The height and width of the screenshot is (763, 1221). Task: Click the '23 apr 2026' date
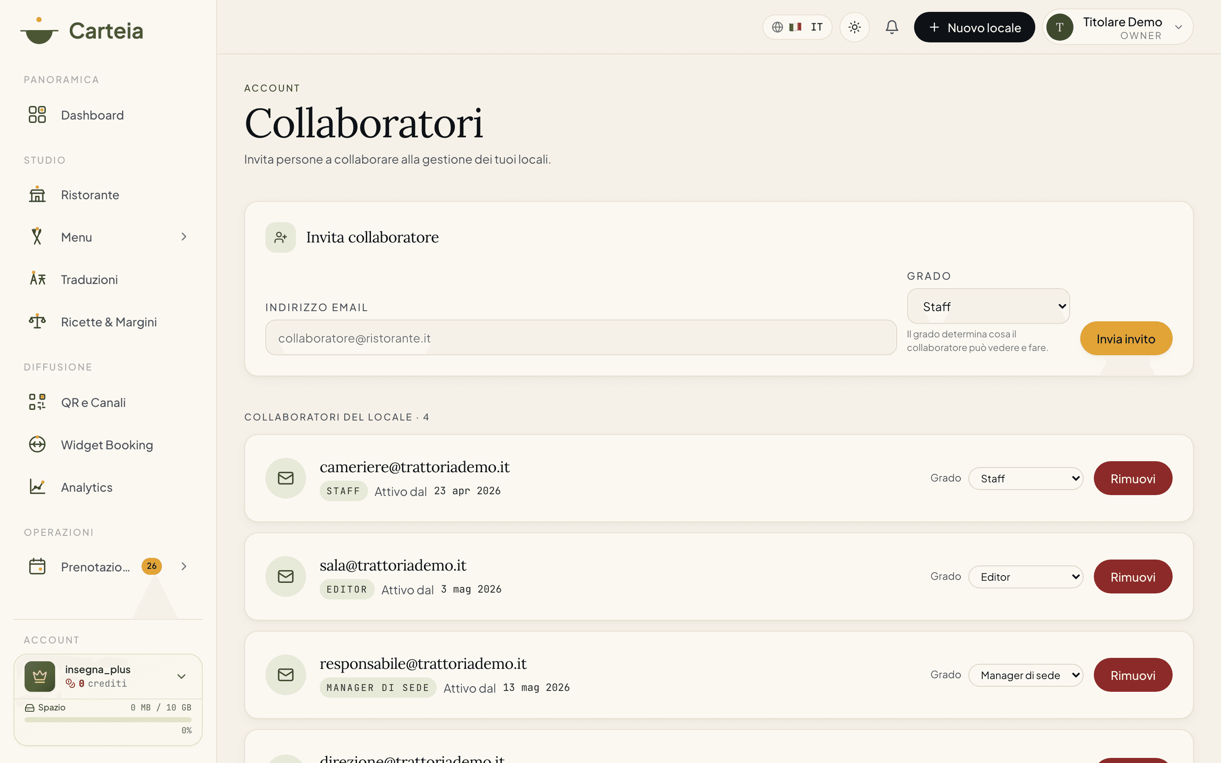pyautogui.click(x=467, y=491)
